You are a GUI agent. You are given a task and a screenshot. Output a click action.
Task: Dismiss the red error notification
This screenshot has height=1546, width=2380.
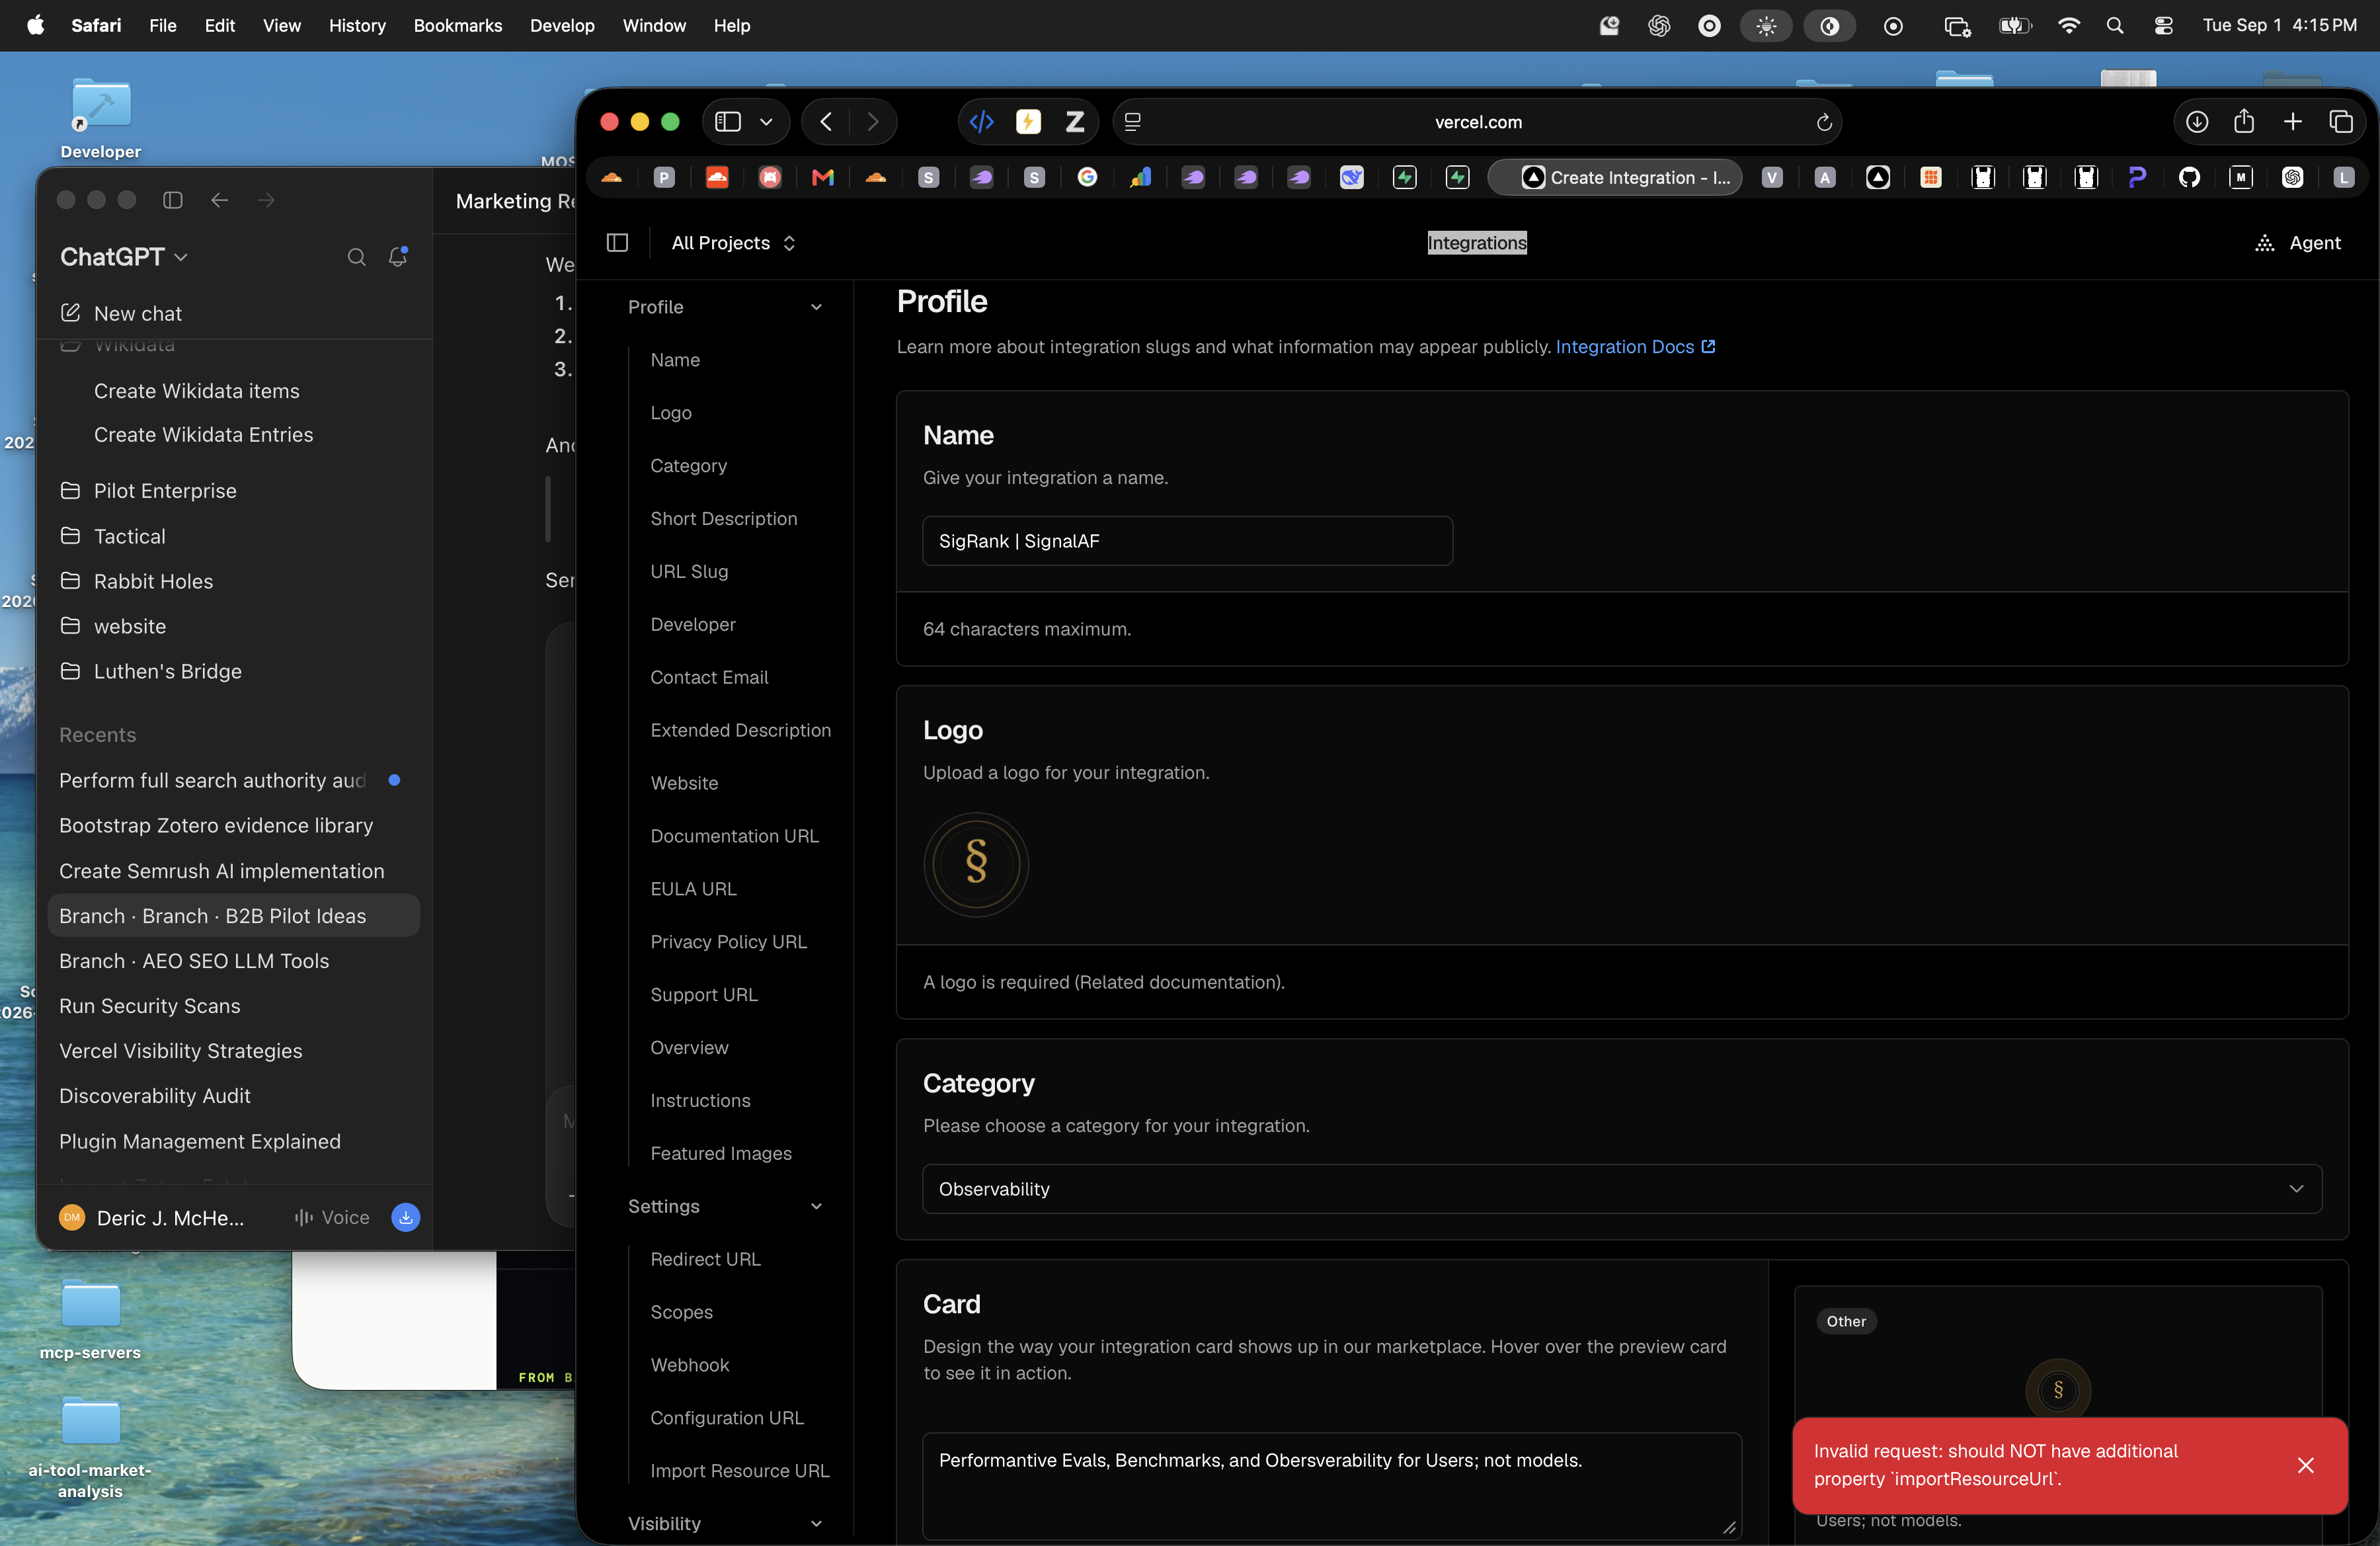coord(2306,1465)
